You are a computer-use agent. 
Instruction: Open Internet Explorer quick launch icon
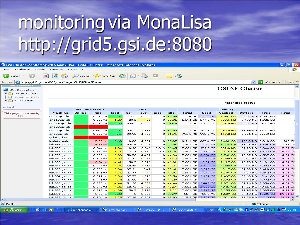[x=44, y=210]
